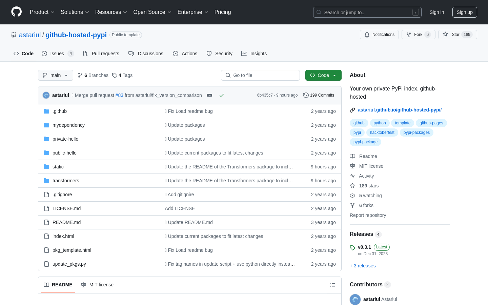Open the astariul contributor avatar
The height and width of the screenshot is (305, 488).
tap(355, 300)
